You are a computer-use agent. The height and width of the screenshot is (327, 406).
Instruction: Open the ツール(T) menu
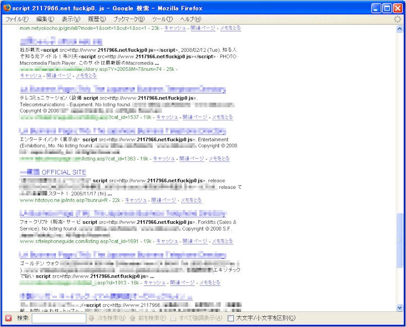click(x=162, y=19)
